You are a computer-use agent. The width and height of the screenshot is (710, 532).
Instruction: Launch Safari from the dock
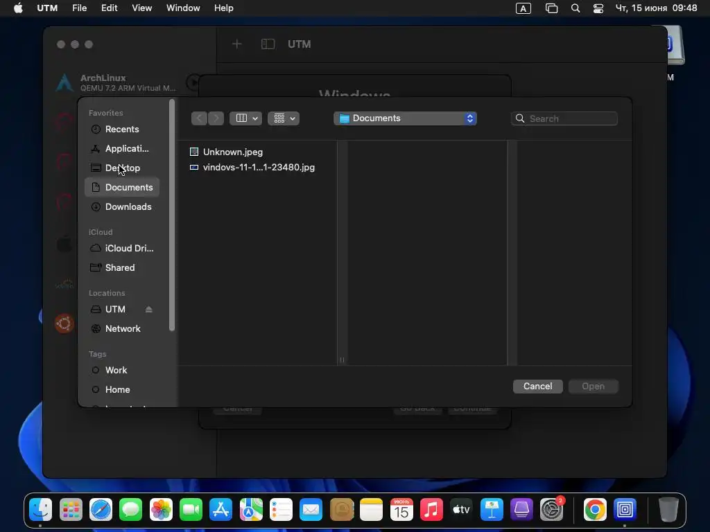[x=101, y=510]
